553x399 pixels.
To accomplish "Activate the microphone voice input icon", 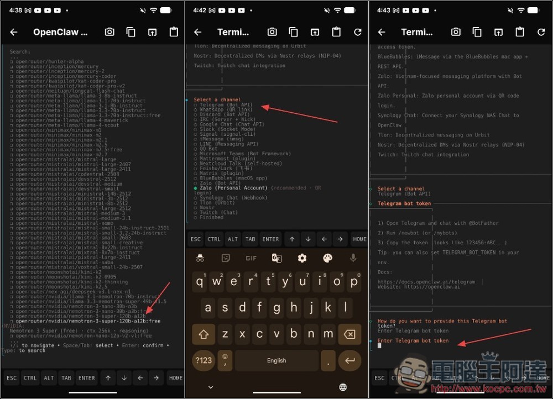I will tap(353, 258).
